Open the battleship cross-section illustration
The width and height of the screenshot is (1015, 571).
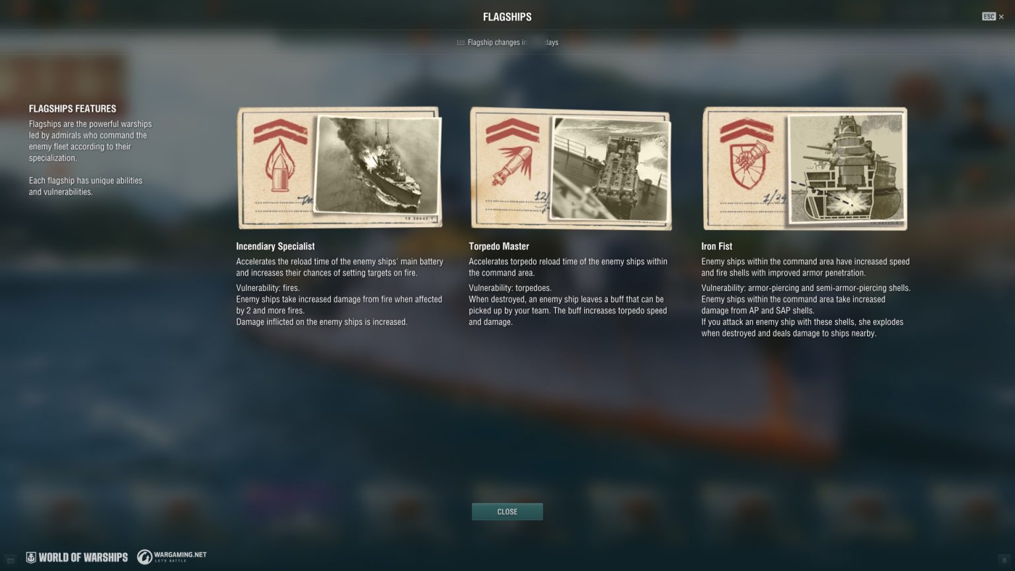[846, 169]
